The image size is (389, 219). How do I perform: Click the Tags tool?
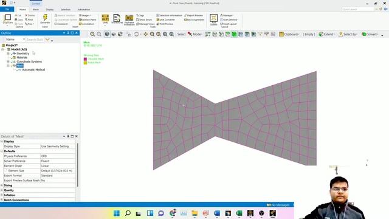(140, 15)
